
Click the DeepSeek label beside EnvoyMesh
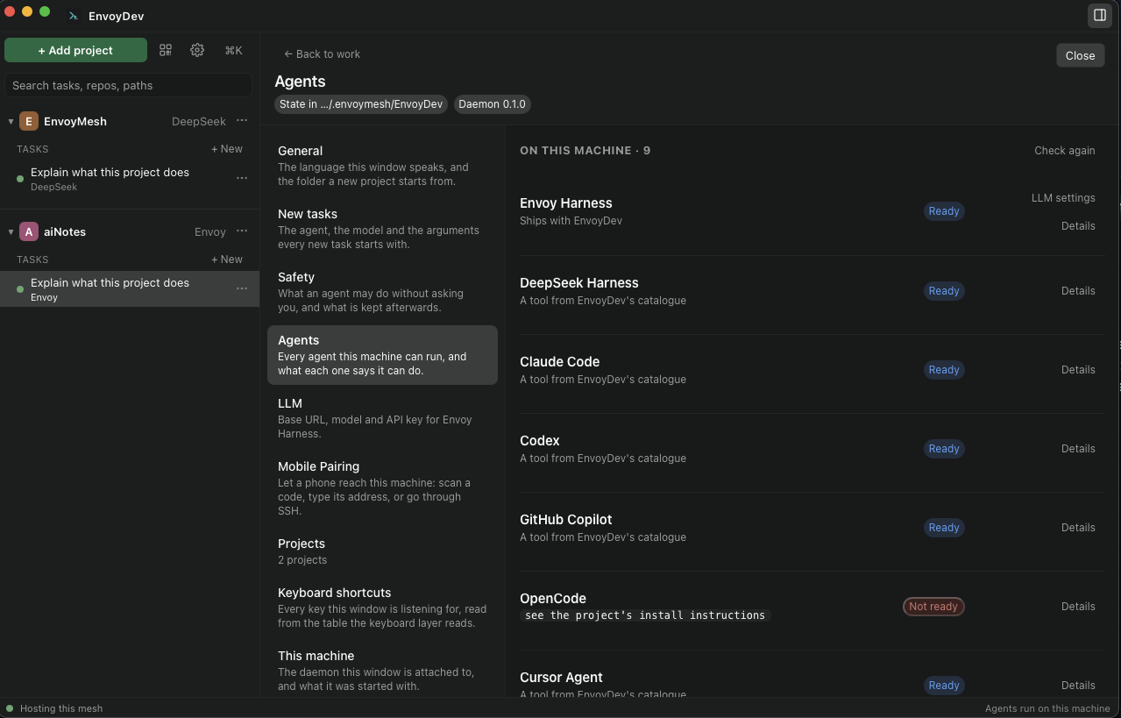199,121
